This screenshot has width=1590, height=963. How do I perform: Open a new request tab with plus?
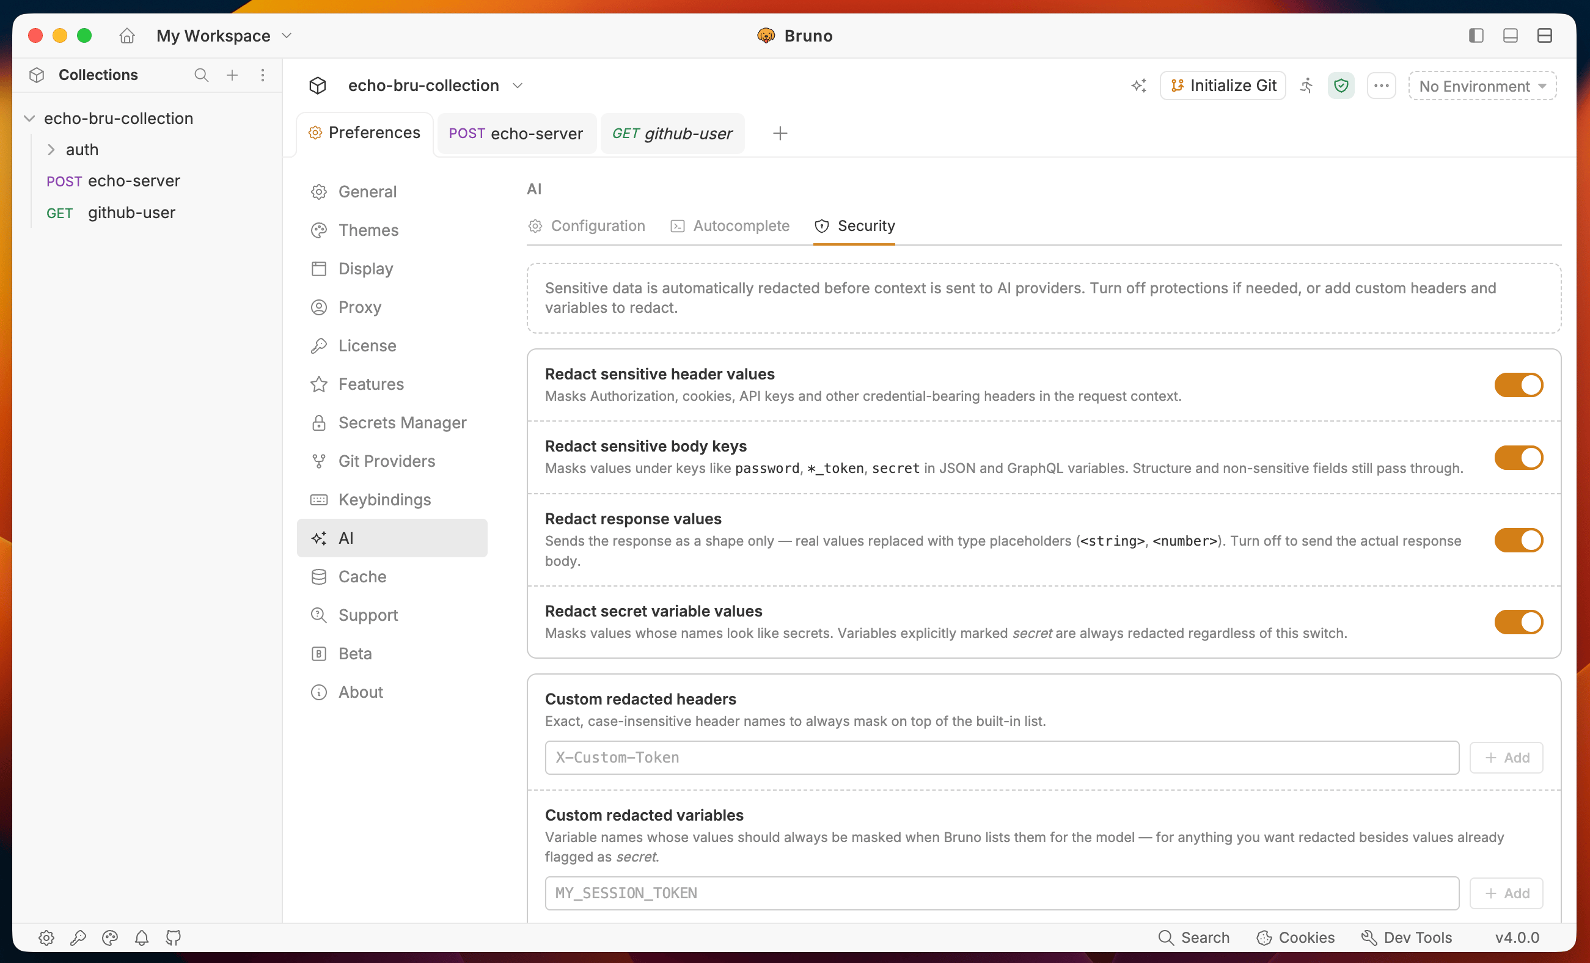(x=780, y=134)
